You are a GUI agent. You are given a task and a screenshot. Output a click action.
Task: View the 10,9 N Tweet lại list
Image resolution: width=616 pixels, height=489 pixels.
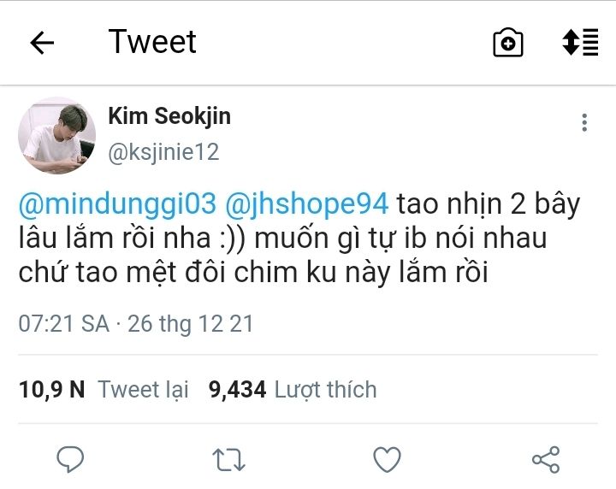pos(143,390)
